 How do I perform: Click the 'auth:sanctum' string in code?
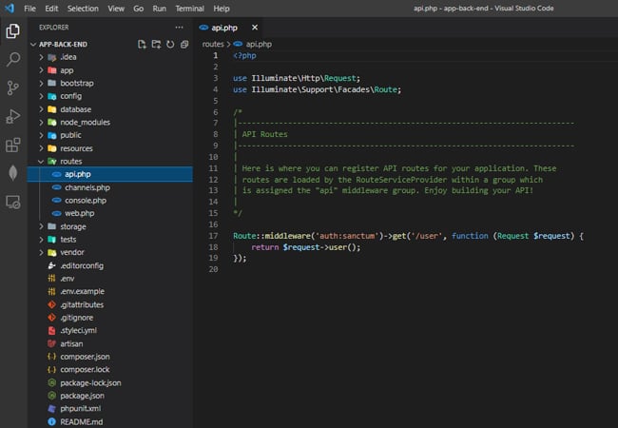347,236
